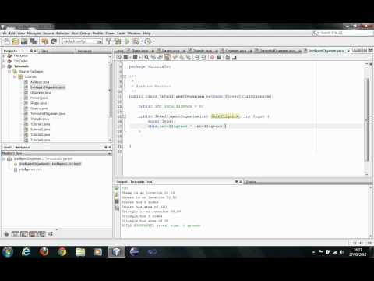Toggle the red macro recording button
The height and width of the screenshot is (281, 374).
[213, 58]
